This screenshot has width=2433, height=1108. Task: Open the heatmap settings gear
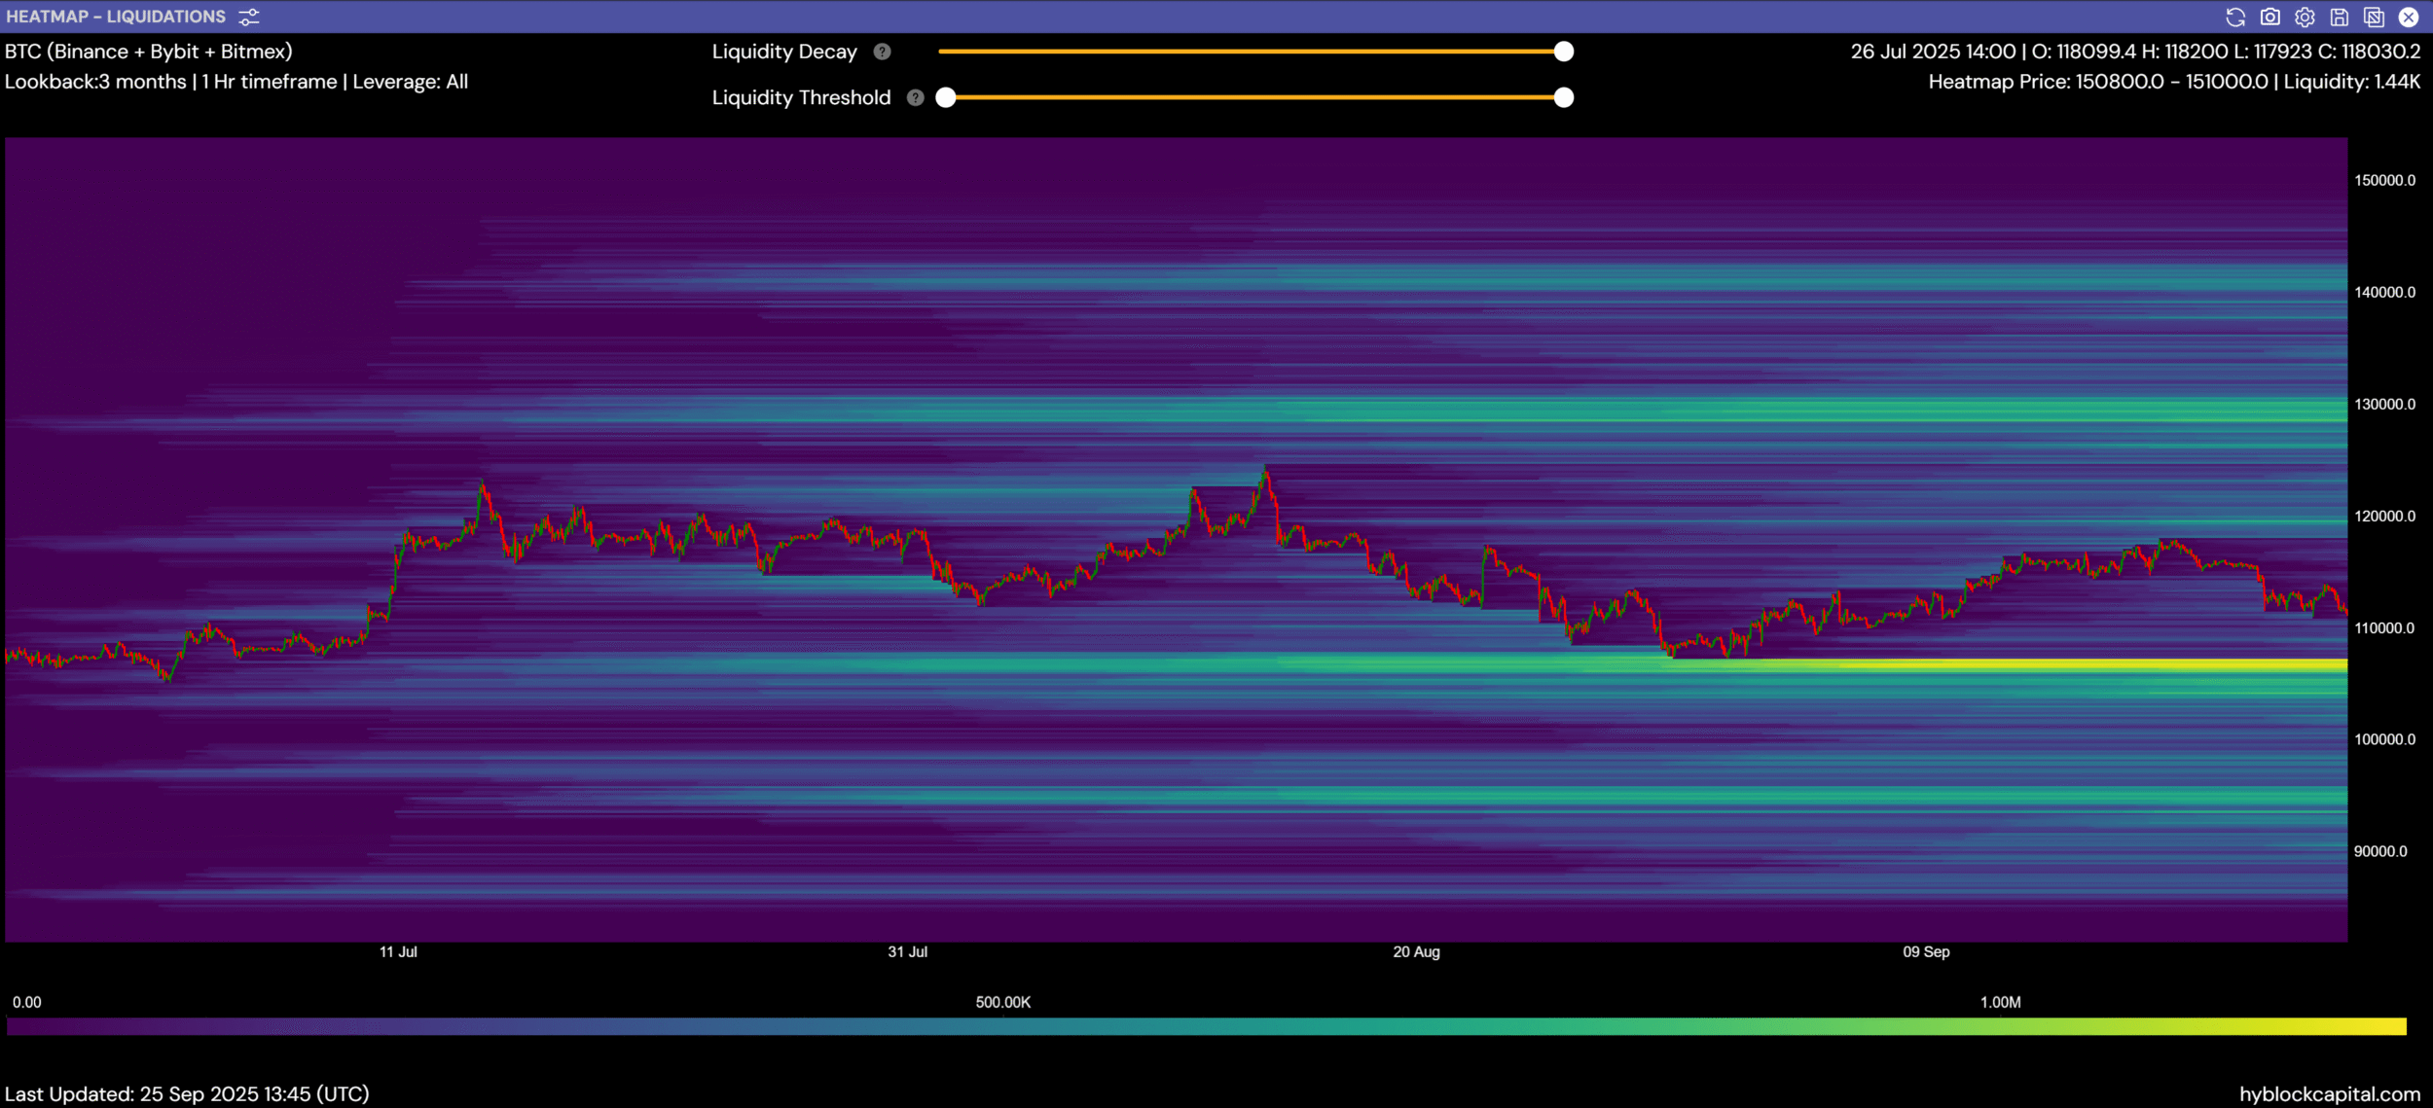2304,17
